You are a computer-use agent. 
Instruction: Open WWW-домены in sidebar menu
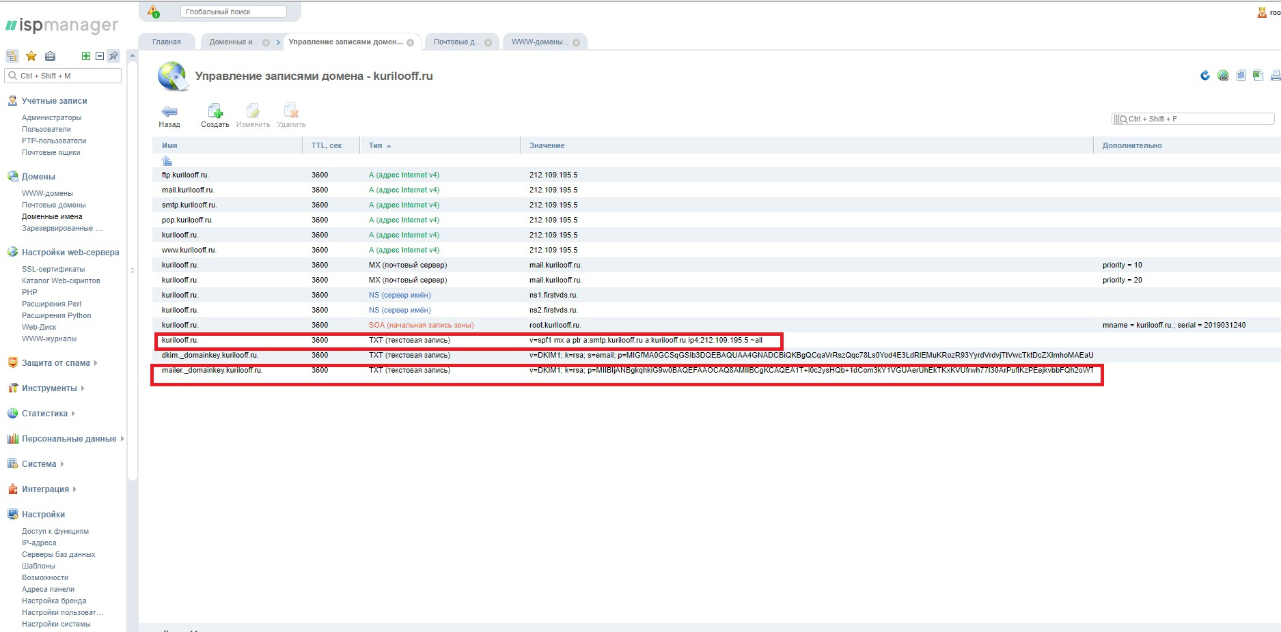[x=47, y=193]
